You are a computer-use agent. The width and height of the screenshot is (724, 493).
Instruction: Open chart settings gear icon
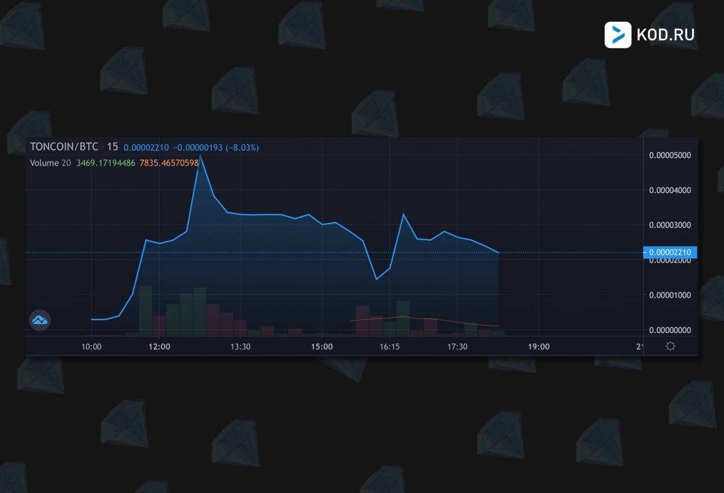tap(670, 346)
